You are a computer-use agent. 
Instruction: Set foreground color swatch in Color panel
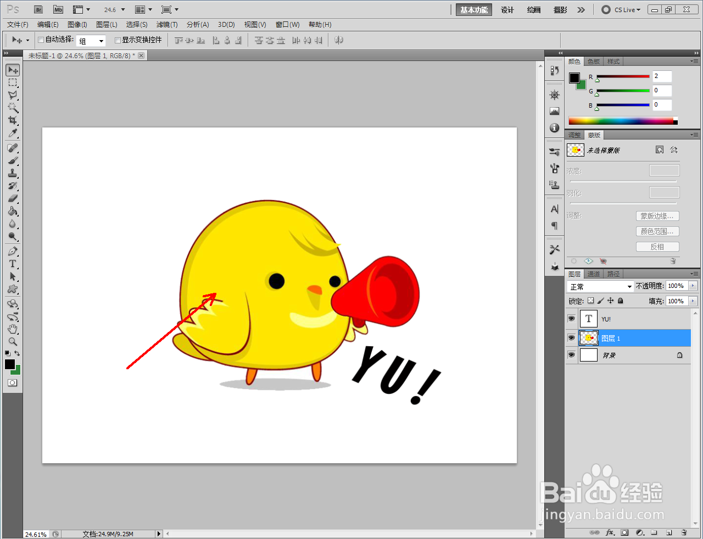[574, 78]
